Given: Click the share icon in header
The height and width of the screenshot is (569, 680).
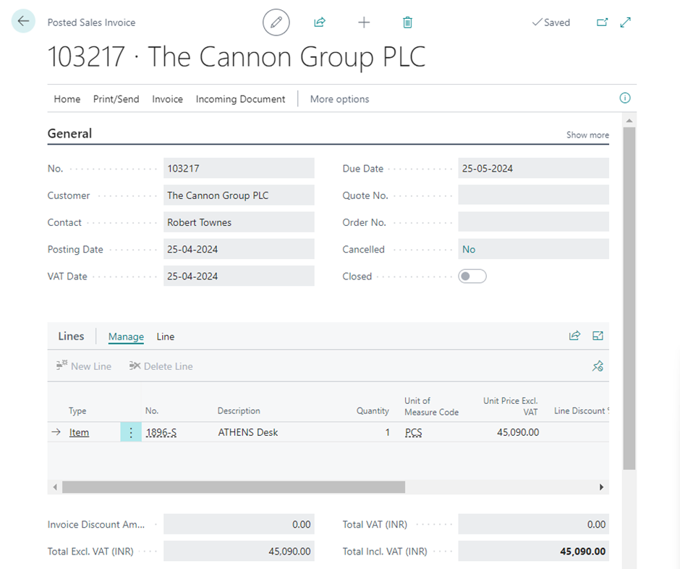Looking at the screenshot, I should point(320,22).
